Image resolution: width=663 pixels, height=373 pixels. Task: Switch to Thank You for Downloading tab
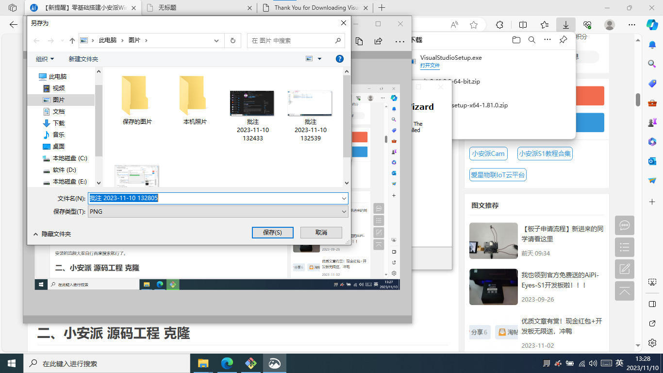tap(315, 8)
